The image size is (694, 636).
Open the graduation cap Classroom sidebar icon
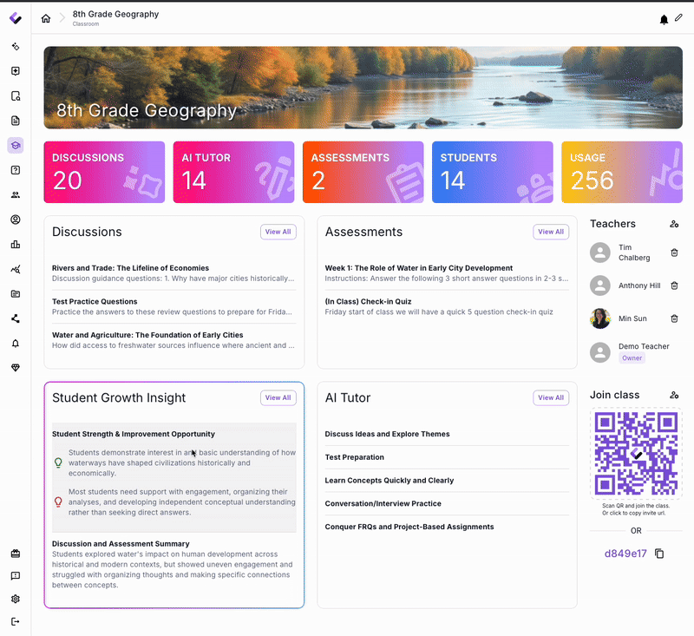(16, 146)
